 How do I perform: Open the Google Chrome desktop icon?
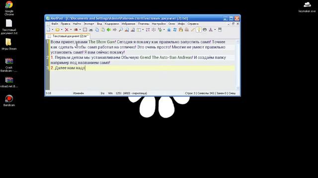(x=9, y=8)
